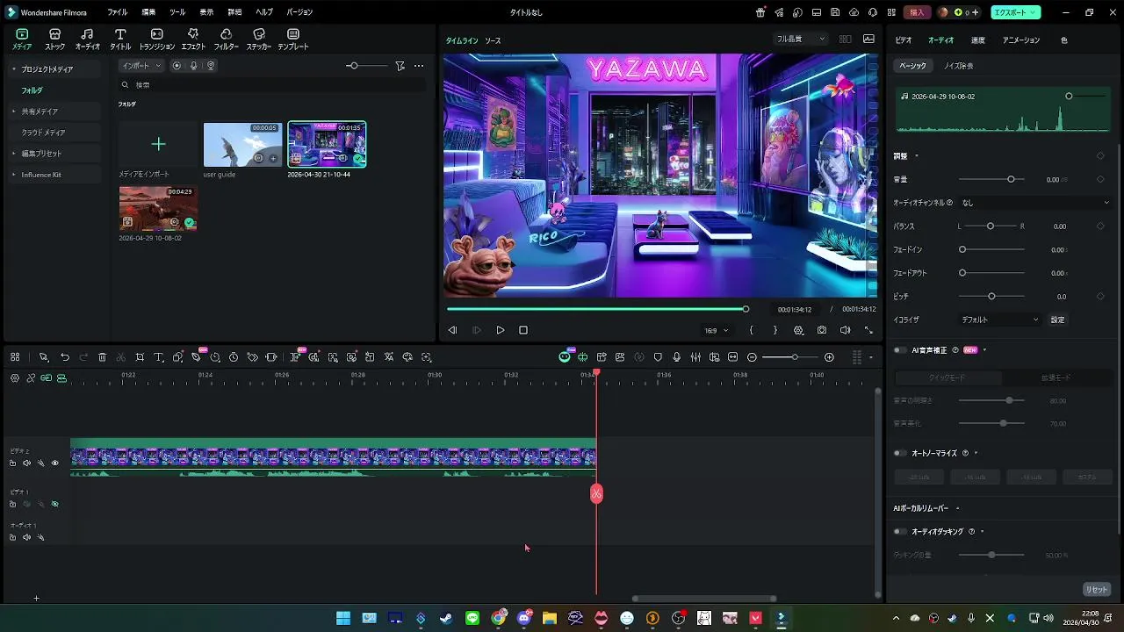The height and width of the screenshot is (632, 1124).
Task: Take a snapshot with the camera icon
Action: [821, 330]
